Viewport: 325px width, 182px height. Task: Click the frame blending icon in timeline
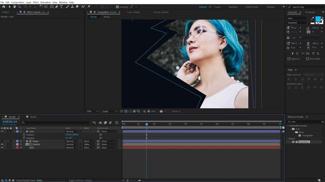click(x=105, y=122)
